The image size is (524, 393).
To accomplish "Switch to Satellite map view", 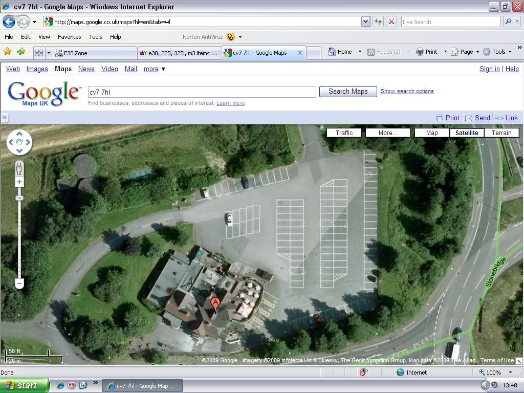I will tap(467, 133).
